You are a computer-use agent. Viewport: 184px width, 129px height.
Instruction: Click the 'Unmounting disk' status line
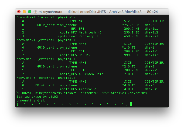click(x=30, y=100)
